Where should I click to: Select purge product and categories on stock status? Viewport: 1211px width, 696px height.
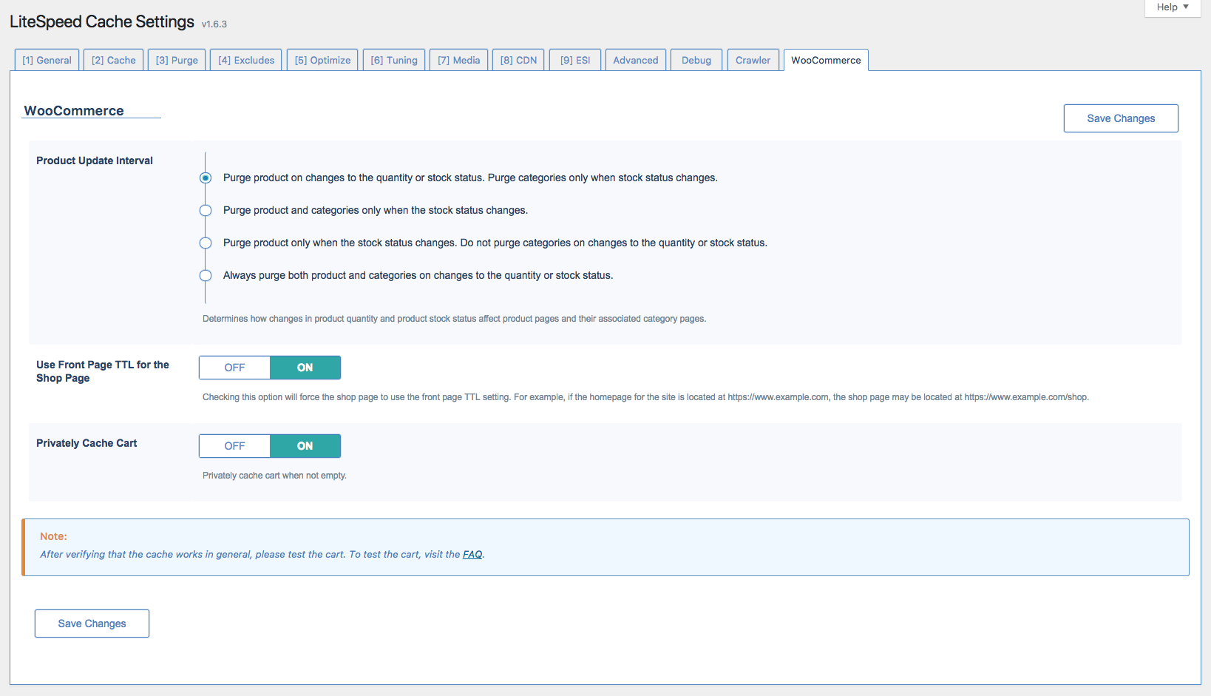[206, 211]
